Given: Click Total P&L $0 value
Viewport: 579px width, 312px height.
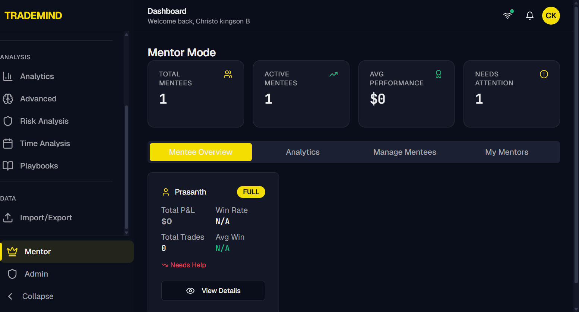Looking at the screenshot, I should click(x=167, y=221).
